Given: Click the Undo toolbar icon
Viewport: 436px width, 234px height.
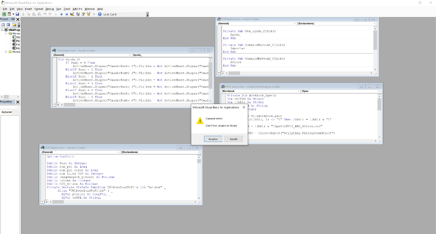Looking at the screenshot, I should (x=45, y=14).
